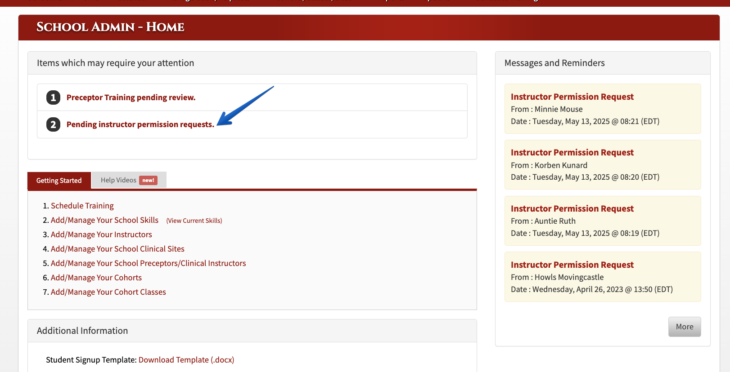
Task: Click the More button in Messages
Action: (x=685, y=327)
